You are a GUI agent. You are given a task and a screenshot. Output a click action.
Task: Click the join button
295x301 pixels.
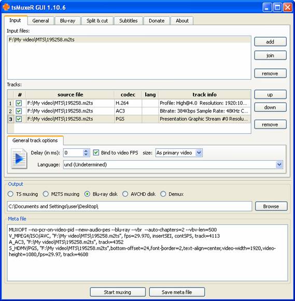270,55
